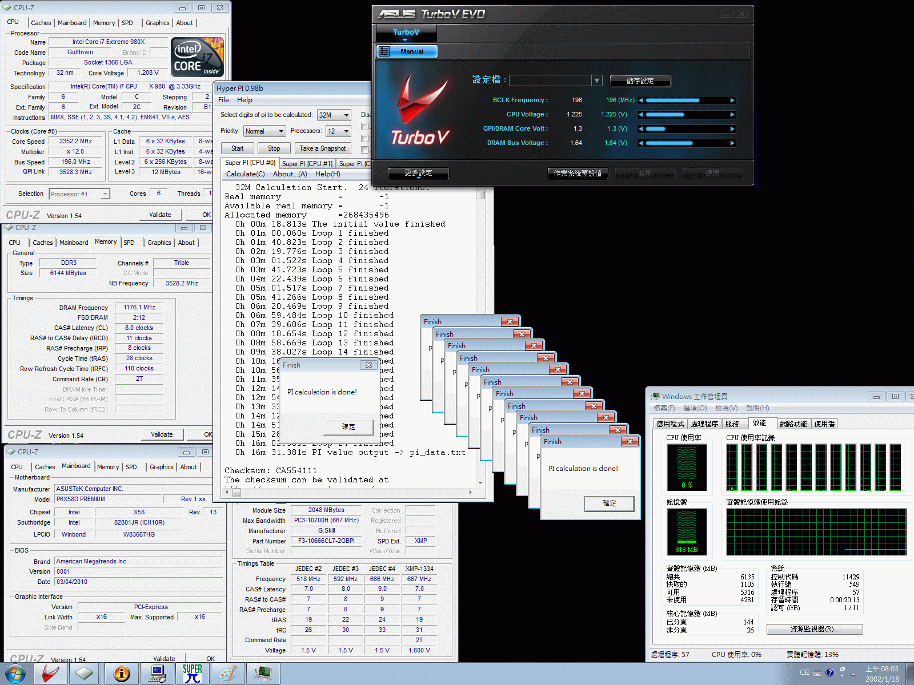Open the Priority Normal dropdown
914x685 pixels.
[x=264, y=131]
